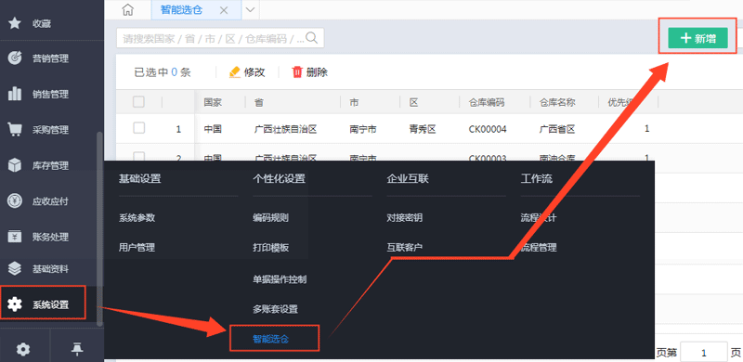
Task: Click the pin sidebar icon
Action: (77, 350)
